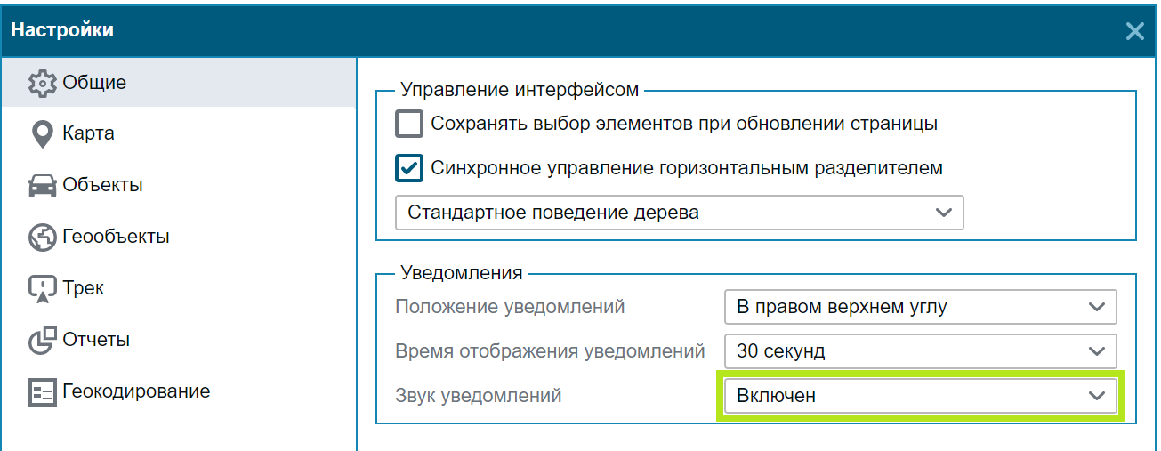Click the map pin icon for Карта
The image size is (1161, 451).
coord(42,135)
